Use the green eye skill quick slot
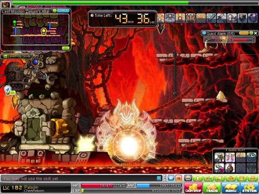Viewport: 259px width, 194px height. click(251, 157)
